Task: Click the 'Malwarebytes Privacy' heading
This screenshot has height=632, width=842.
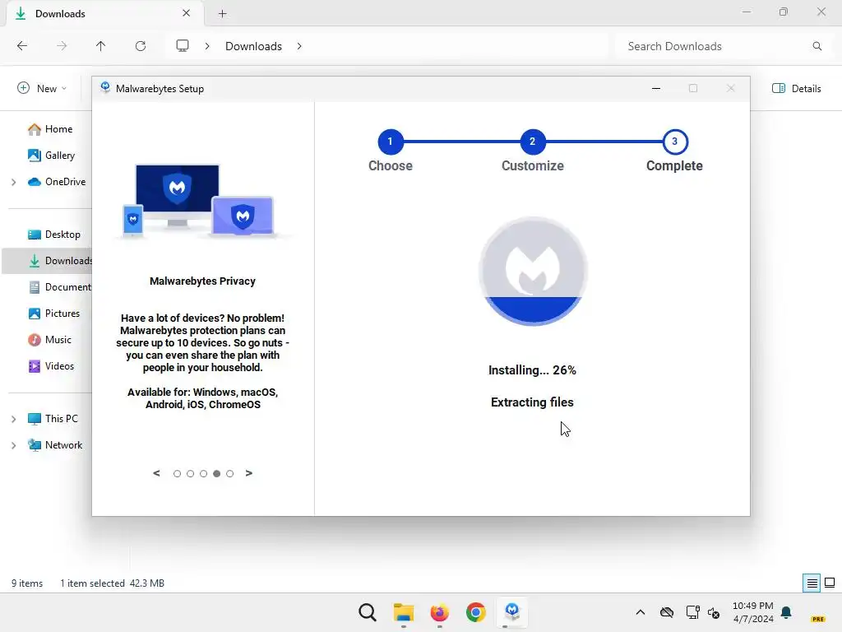Action: [x=202, y=281]
